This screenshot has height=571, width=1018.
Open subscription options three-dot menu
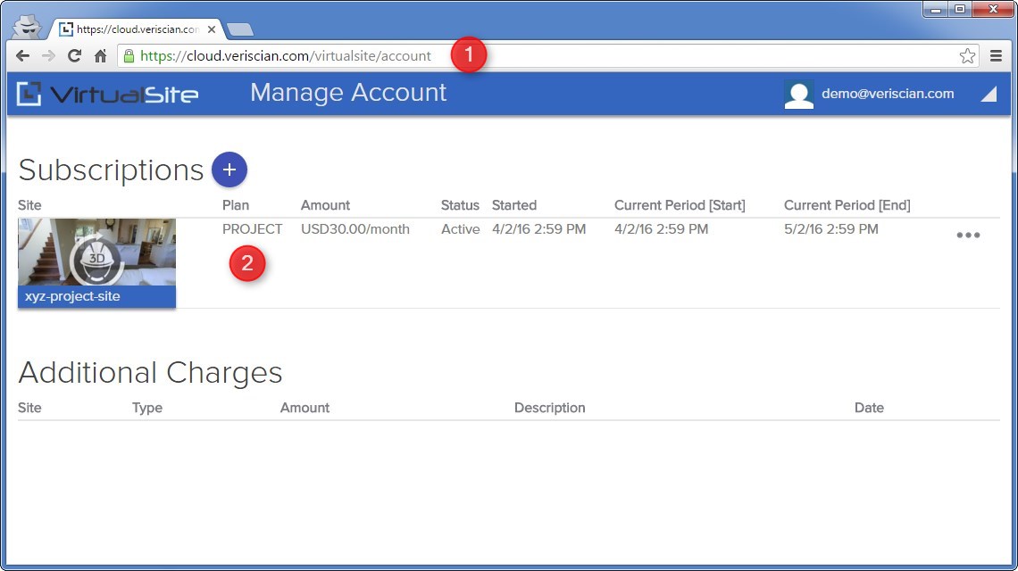point(968,235)
